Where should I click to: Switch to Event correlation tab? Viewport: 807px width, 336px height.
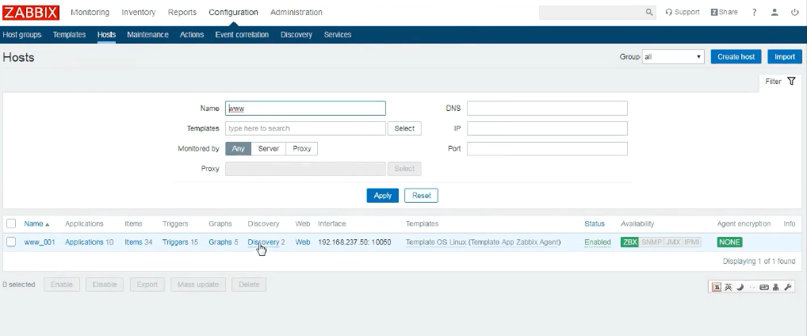pos(242,35)
